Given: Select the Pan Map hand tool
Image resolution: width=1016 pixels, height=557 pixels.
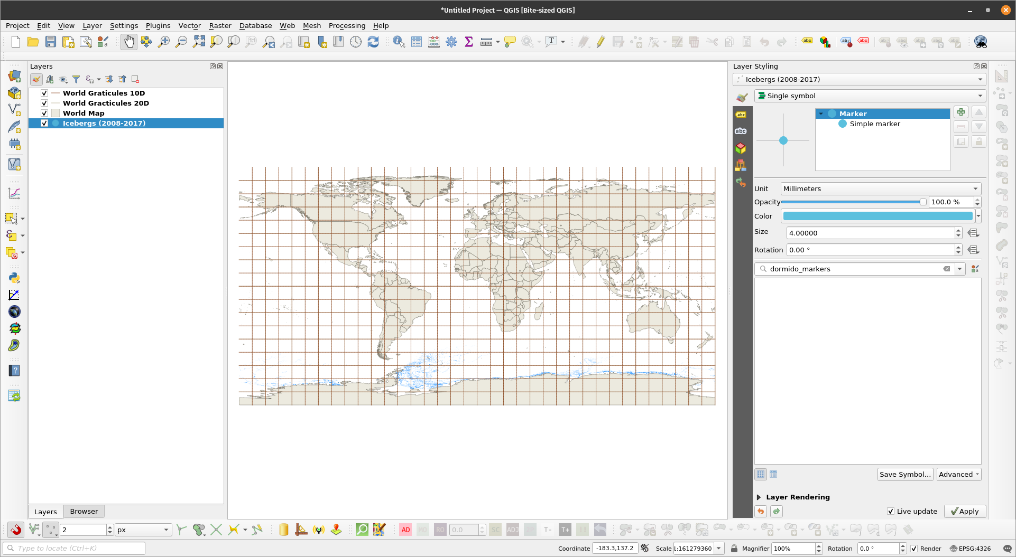Looking at the screenshot, I should point(128,42).
